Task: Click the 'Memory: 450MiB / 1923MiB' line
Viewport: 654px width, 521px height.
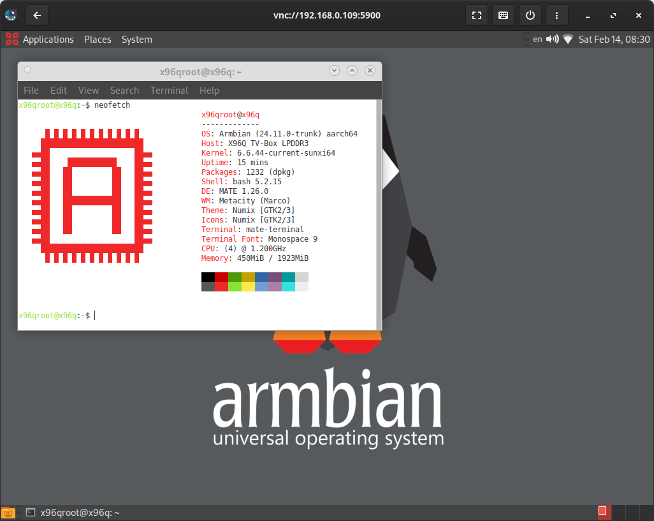Action: tap(255, 259)
